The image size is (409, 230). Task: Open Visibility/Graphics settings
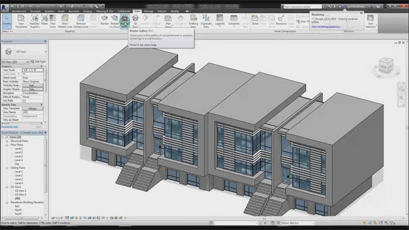(35, 21)
